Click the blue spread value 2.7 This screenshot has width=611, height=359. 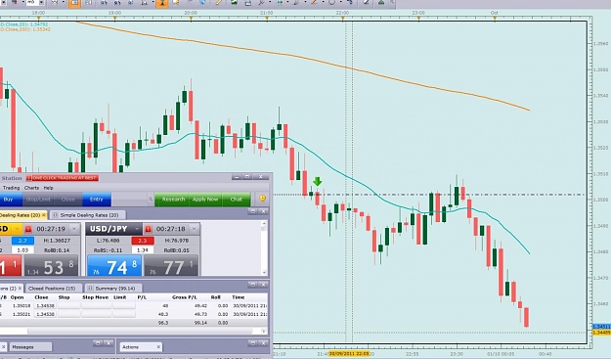(22, 241)
